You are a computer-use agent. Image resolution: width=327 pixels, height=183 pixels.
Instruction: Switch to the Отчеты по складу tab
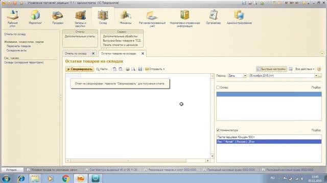point(76,53)
